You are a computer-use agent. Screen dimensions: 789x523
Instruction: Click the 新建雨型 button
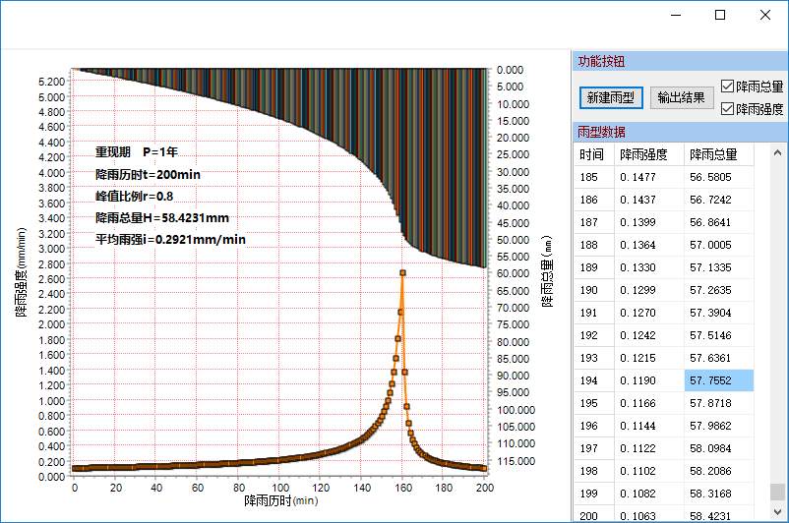611,97
